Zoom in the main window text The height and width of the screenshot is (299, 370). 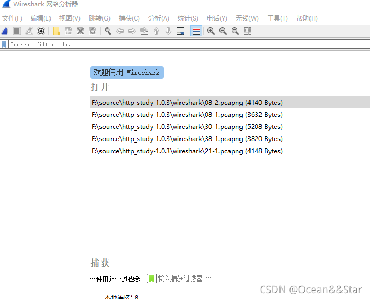tap(211, 31)
